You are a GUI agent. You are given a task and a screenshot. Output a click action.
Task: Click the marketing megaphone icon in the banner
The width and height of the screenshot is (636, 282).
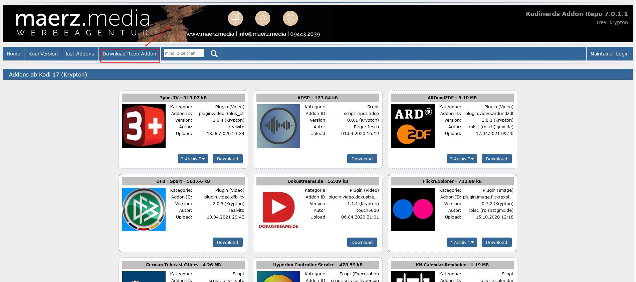pos(263,18)
